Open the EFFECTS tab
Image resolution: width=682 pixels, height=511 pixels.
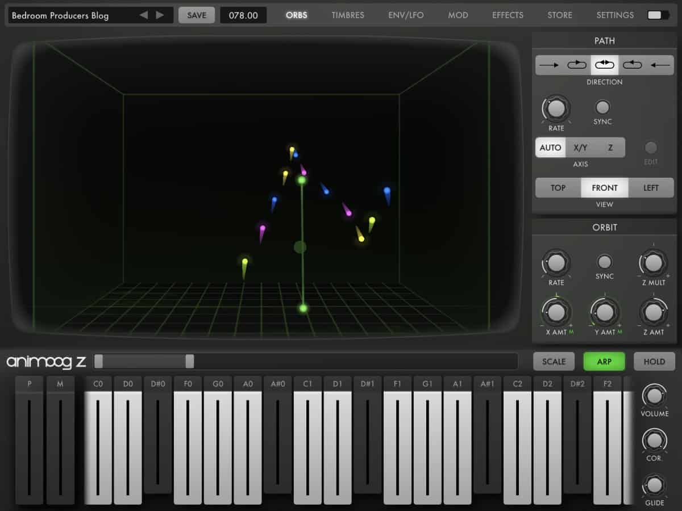(508, 15)
